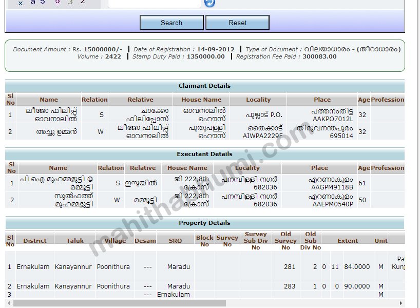Focus the captcha text input field
Image resolution: width=420 pixels, height=308 pixels.
154,3
